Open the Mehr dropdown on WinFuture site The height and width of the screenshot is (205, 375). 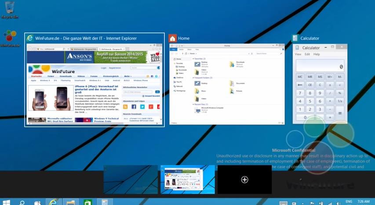pos(127,76)
